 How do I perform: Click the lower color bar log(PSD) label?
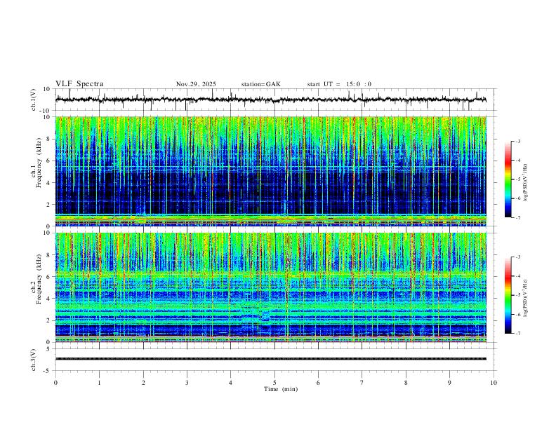click(526, 299)
